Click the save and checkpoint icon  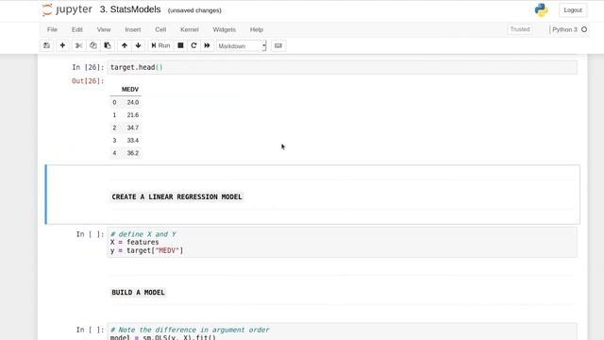[46, 46]
